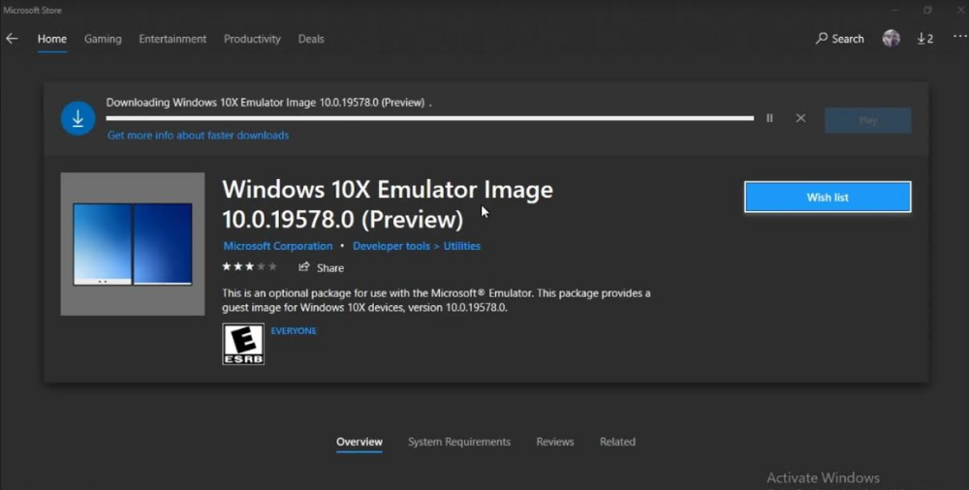This screenshot has width=969, height=490.
Task: Open the Reviews tab
Action: [555, 442]
